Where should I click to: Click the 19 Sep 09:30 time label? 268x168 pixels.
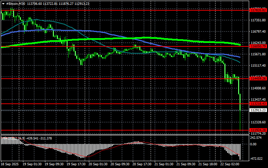click(x=54, y=164)
